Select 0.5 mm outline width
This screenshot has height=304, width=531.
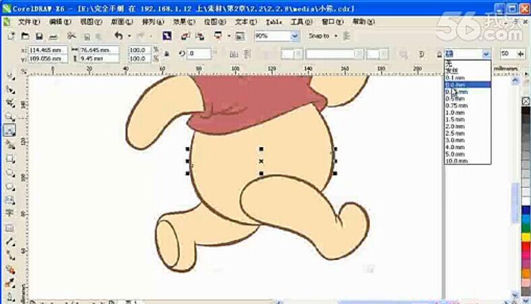point(468,98)
